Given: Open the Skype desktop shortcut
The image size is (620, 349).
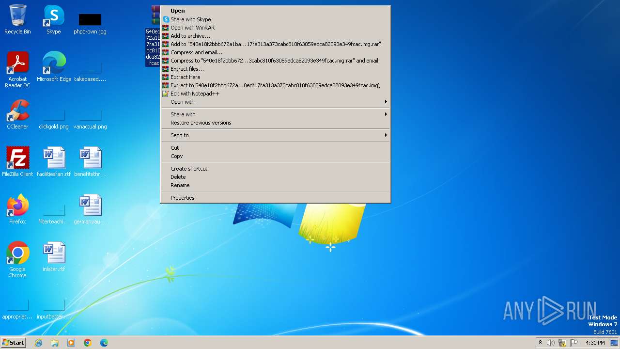Looking at the screenshot, I should pos(54,19).
